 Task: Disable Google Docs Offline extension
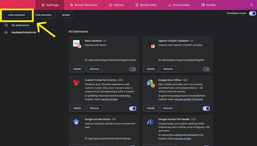click(206, 108)
